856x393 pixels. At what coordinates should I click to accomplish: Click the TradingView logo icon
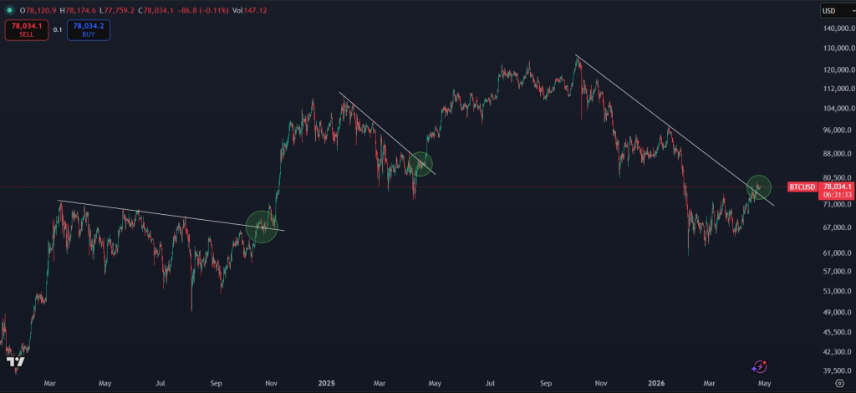(14, 362)
